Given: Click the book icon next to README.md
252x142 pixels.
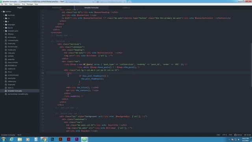Looking at the screenshot, I should (6, 65).
